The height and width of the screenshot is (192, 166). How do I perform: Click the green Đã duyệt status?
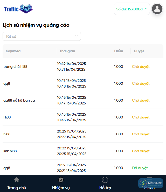coord(140,168)
